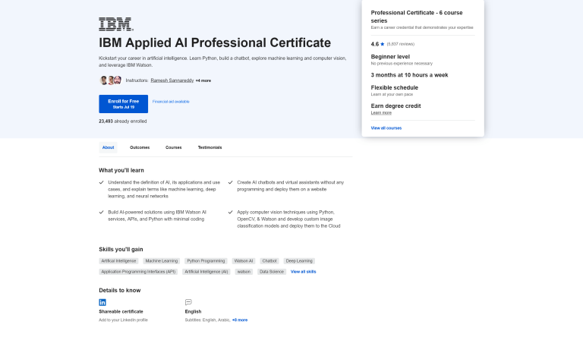The width and height of the screenshot is (583, 350).
Task: Open the Courses tab
Action: pyautogui.click(x=174, y=147)
